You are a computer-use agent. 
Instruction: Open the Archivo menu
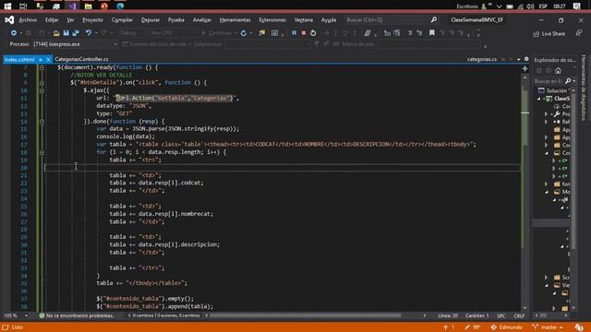[28, 20]
